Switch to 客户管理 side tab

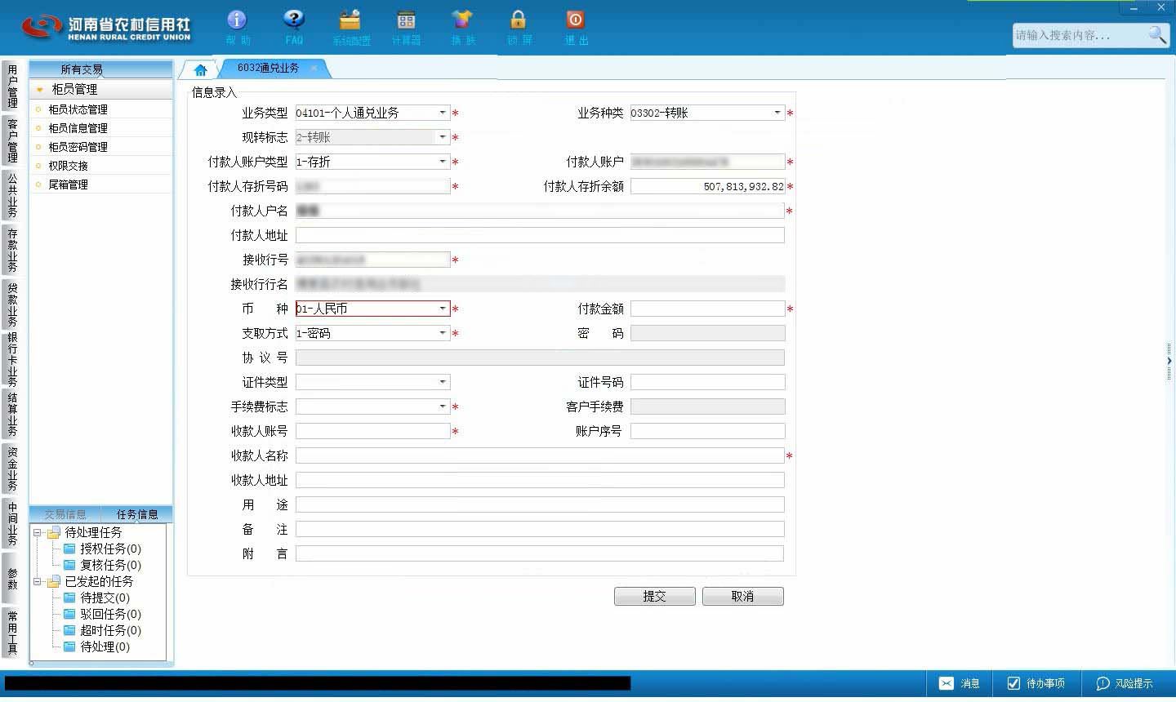pos(12,140)
